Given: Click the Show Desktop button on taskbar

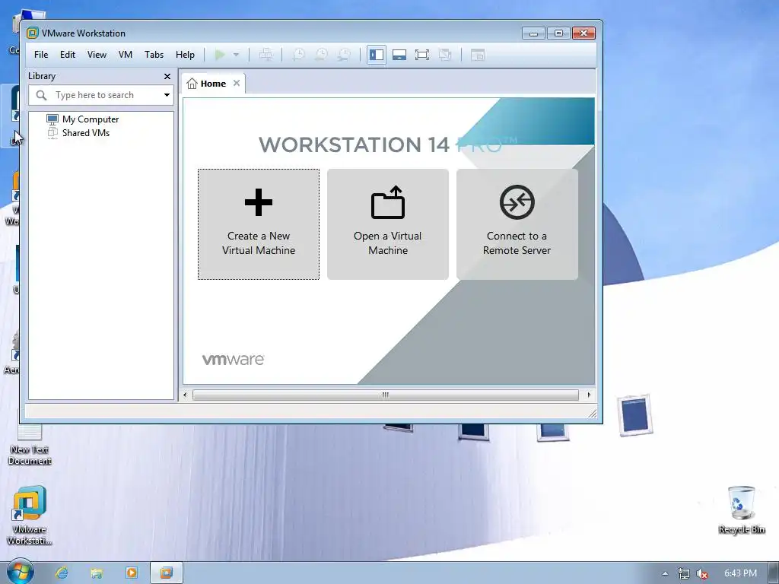Looking at the screenshot, I should [774, 573].
